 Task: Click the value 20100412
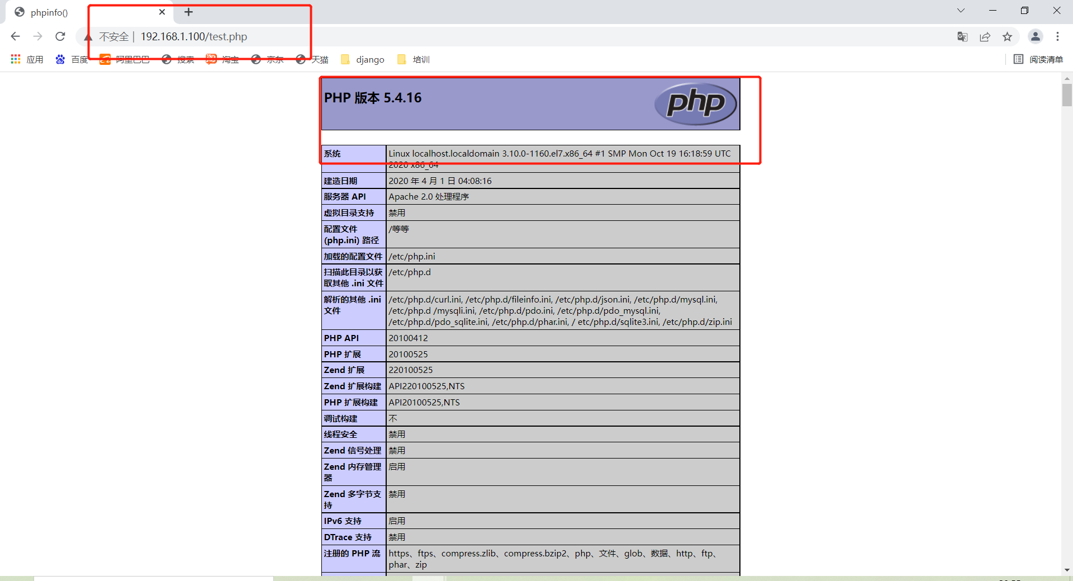pyautogui.click(x=408, y=338)
